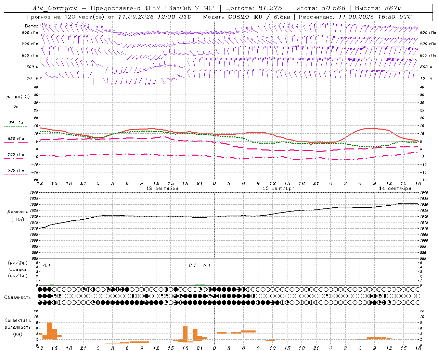Click the "Высота: 367м" header field
Viewport: 438px width, 351px height.
[x=378, y=8]
